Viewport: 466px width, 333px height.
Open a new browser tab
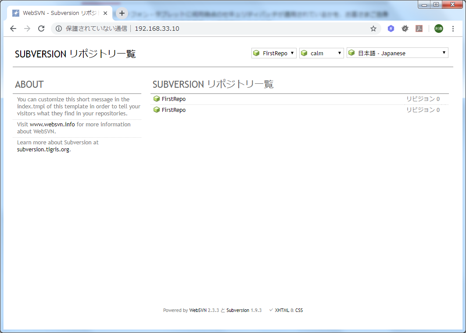(122, 13)
